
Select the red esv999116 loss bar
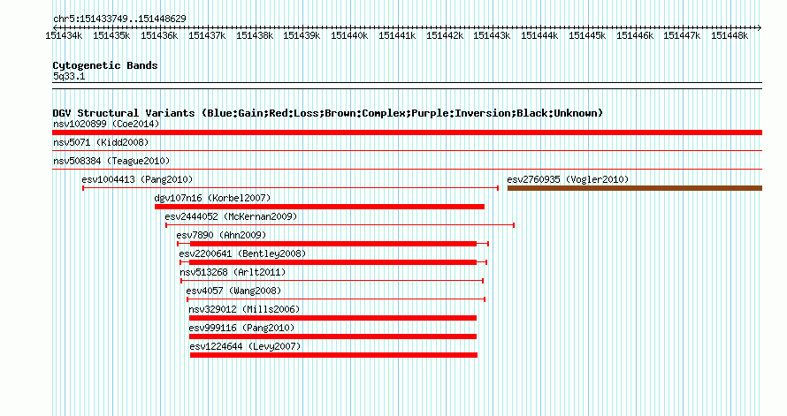pos(332,337)
